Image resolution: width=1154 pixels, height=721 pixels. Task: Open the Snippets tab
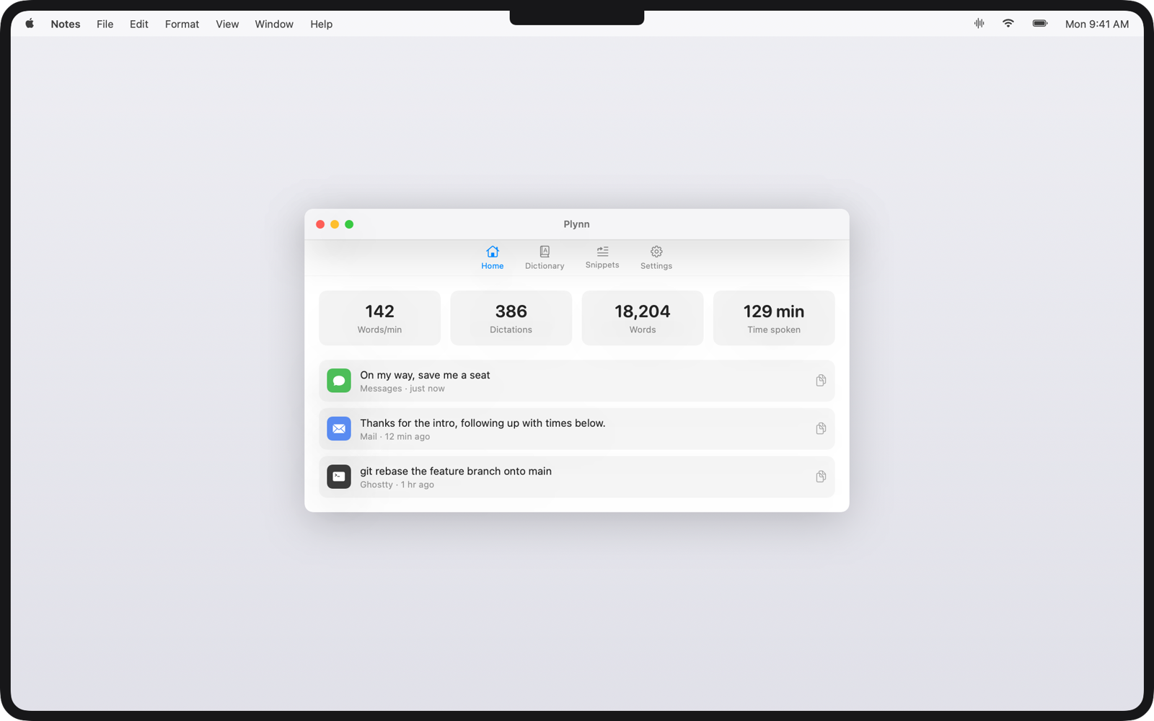602,257
